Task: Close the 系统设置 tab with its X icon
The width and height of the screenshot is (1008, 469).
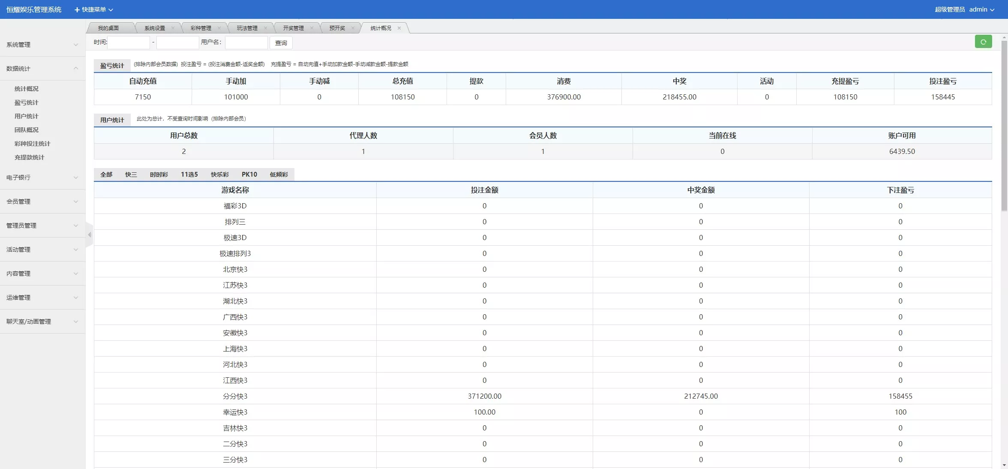Action: tap(173, 28)
